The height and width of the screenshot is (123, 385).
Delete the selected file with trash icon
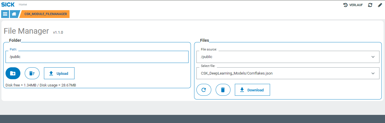click(223, 90)
